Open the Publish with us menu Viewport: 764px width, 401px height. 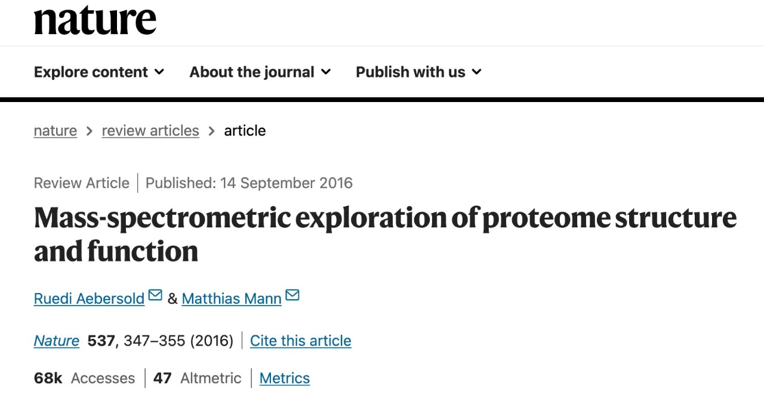click(410, 72)
